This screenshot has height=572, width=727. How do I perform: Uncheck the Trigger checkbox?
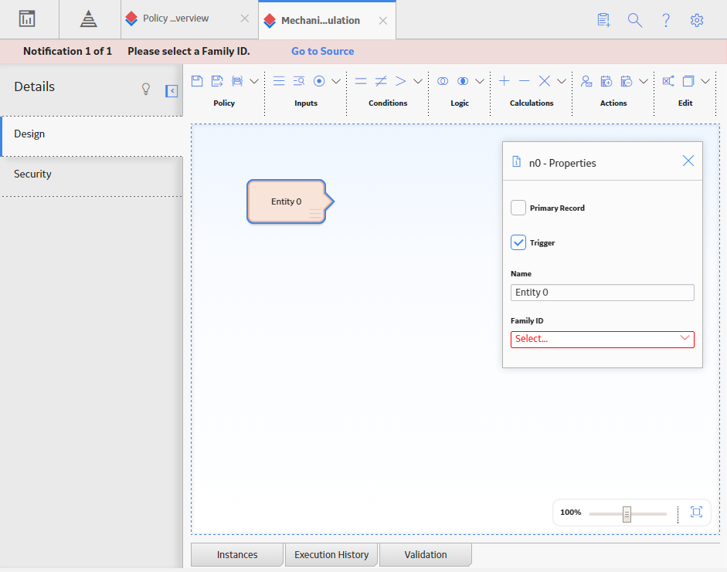[518, 242]
